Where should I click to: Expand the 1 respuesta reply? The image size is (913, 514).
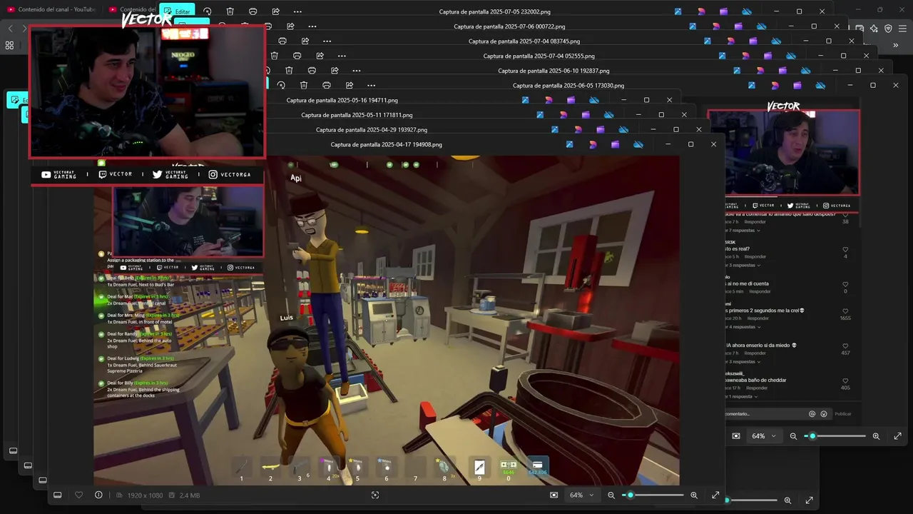[741, 396]
